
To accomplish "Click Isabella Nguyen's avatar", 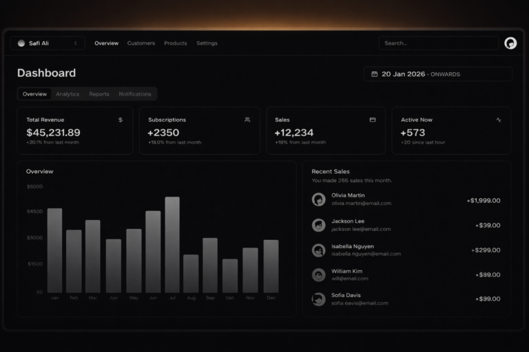I will (x=318, y=250).
